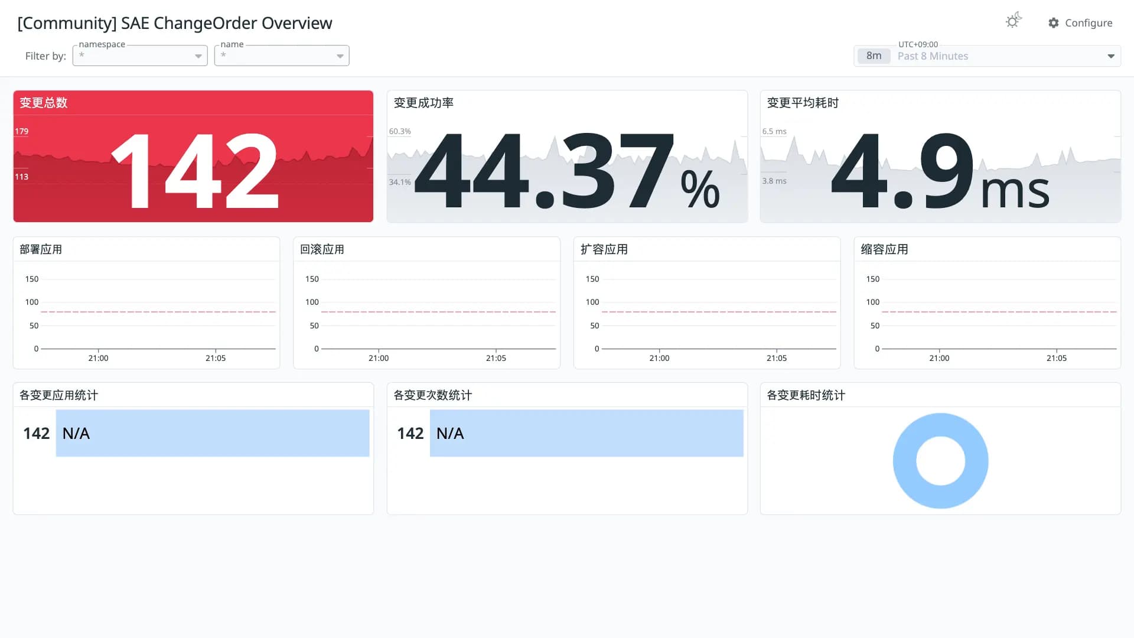Viewport: 1134px width, 638px height.
Task: Open the Configure dashboard link
Action: coord(1080,23)
